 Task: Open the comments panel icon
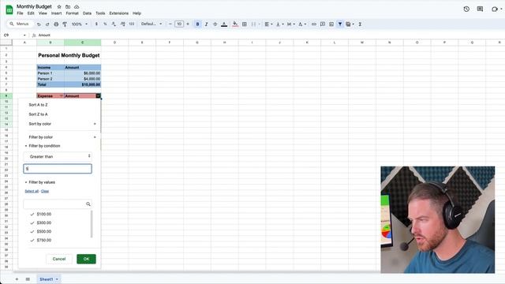pos(480,9)
